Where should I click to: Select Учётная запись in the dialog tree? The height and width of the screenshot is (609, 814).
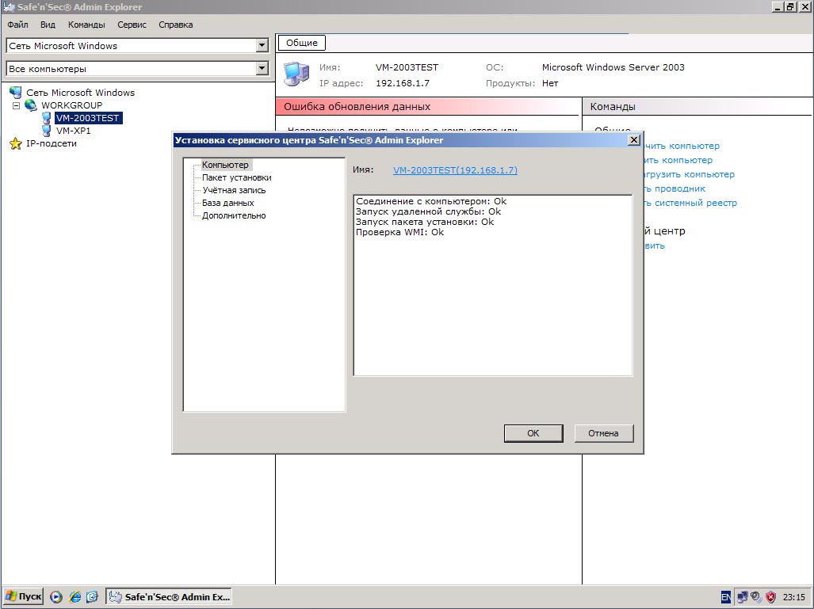pyautogui.click(x=234, y=190)
